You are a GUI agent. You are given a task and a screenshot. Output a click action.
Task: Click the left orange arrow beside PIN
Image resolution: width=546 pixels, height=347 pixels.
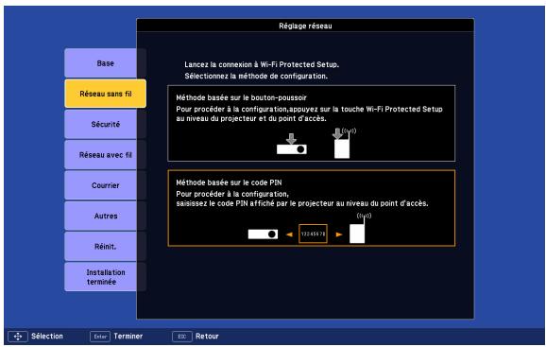(289, 234)
